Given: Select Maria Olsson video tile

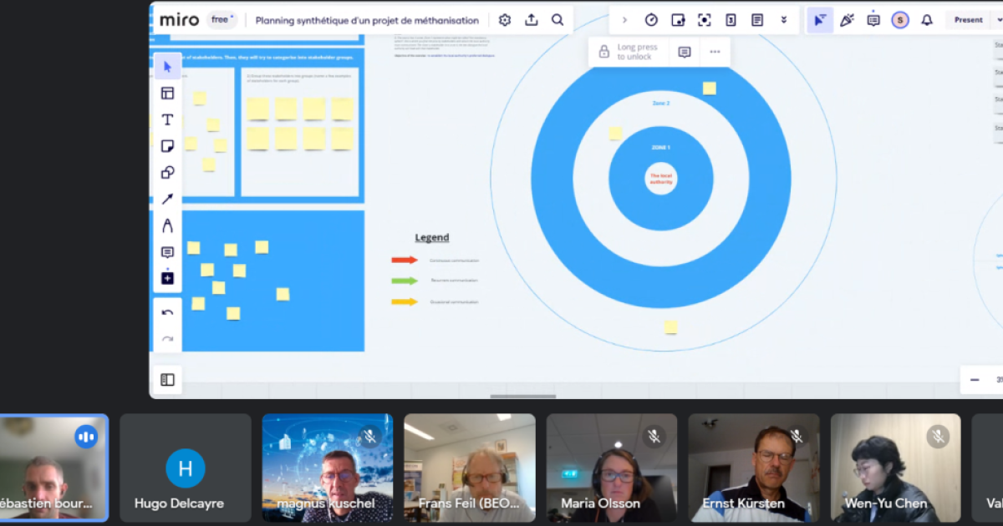Looking at the screenshot, I should pyautogui.click(x=612, y=468).
